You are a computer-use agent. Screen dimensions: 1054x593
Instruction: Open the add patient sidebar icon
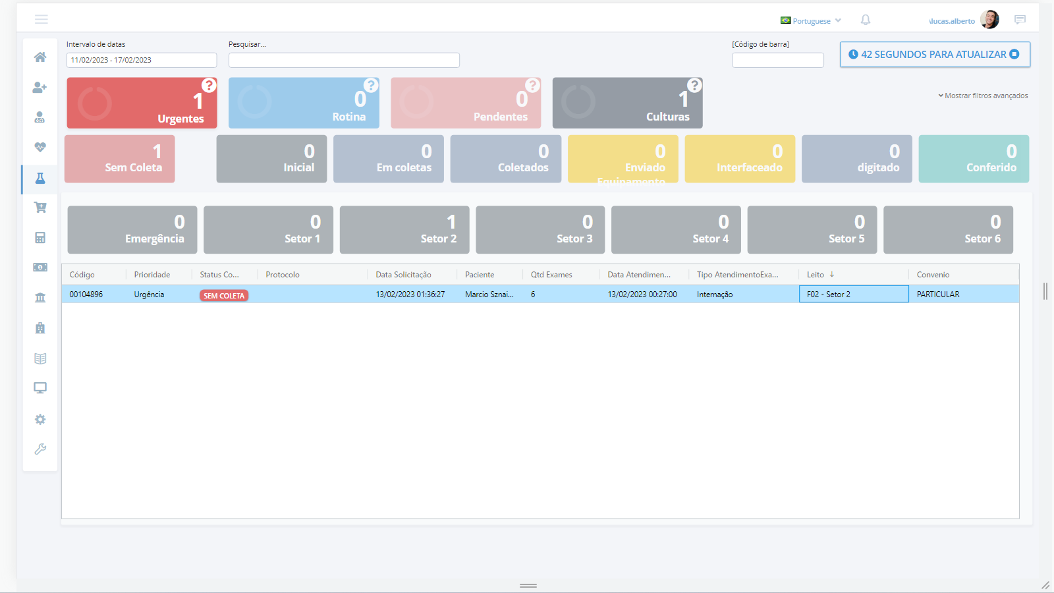(40, 88)
